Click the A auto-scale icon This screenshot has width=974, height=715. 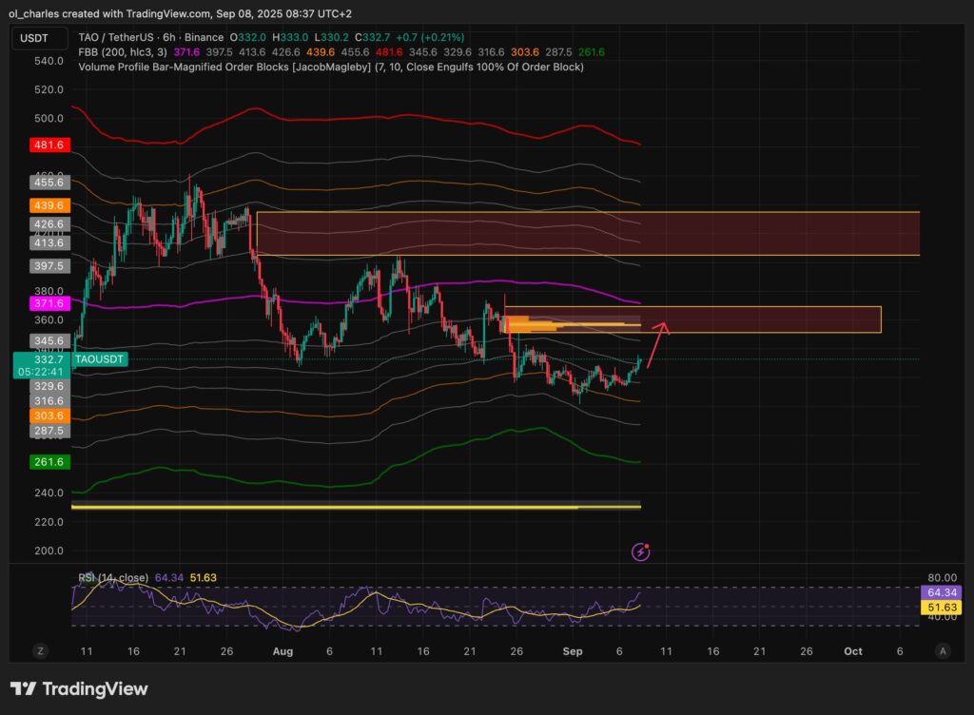[x=943, y=651]
